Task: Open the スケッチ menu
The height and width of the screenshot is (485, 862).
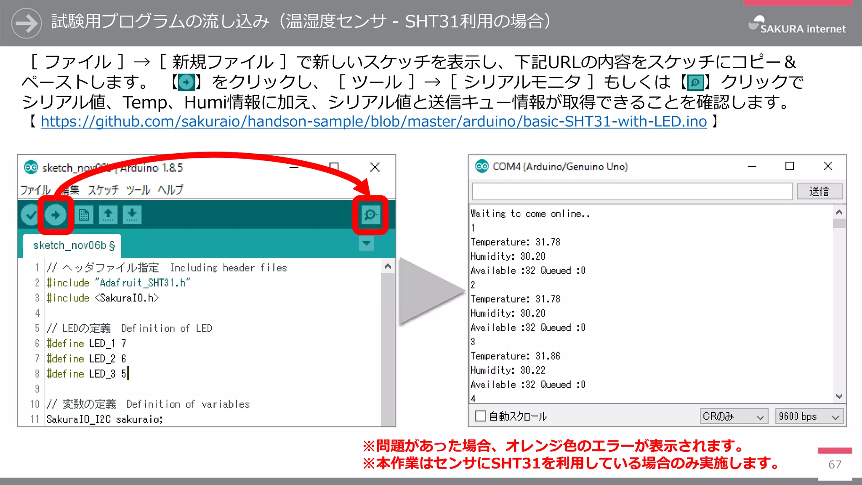Action: point(104,190)
